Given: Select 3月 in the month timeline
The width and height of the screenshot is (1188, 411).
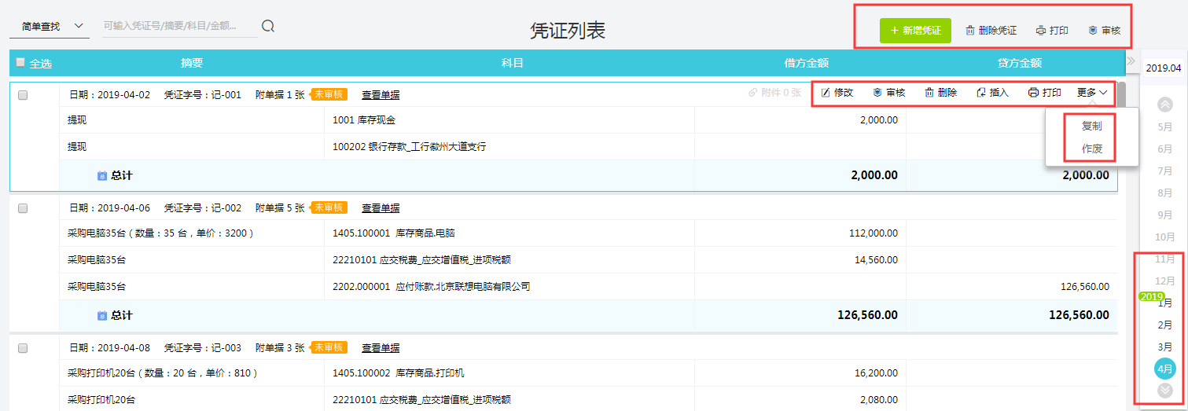Looking at the screenshot, I should pyautogui.click(x=1165, y=347).
